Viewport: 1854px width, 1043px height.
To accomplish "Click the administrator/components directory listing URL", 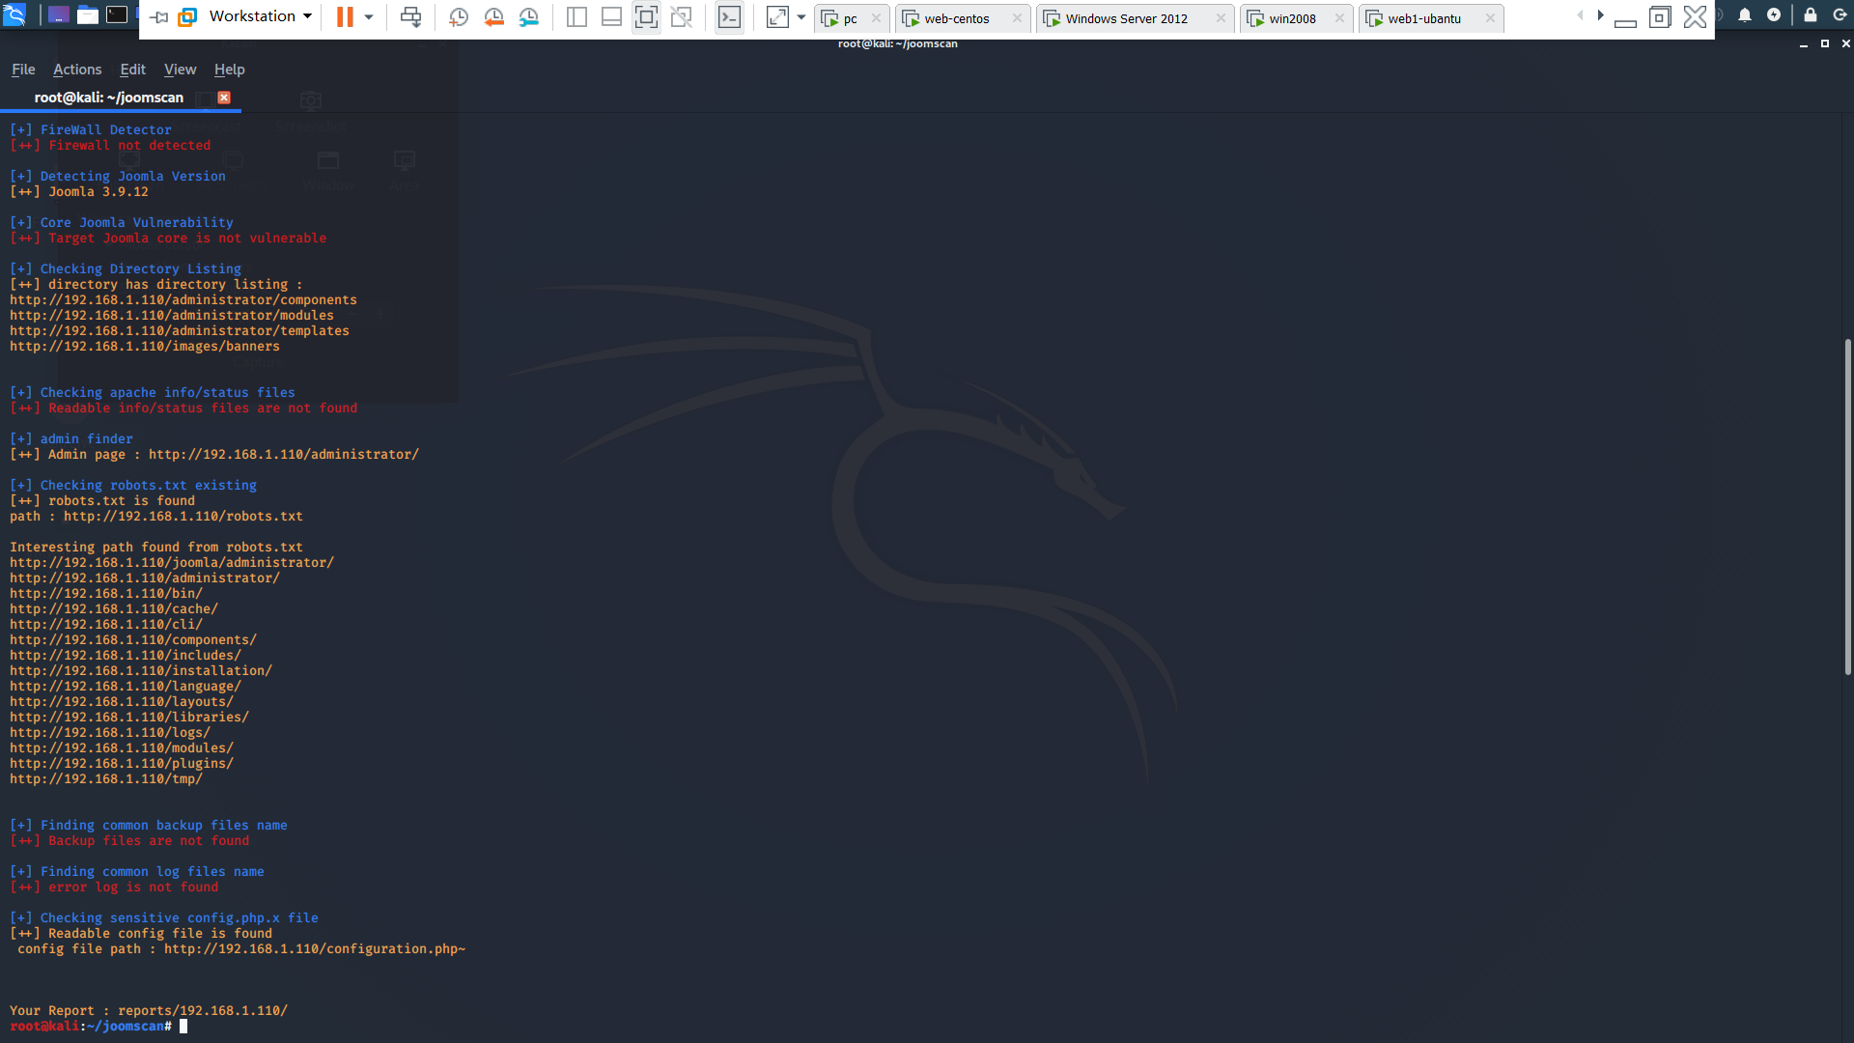I will coord(183,299).
